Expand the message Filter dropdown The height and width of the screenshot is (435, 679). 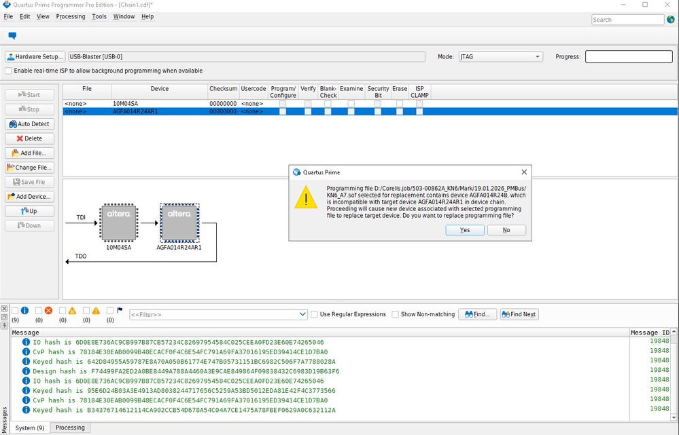pyautogui.click(x=302, y=314)
